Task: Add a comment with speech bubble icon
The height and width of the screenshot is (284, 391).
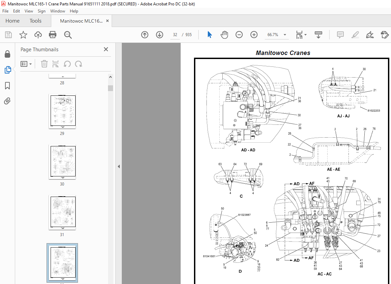Action: click(x=340, y=35)
